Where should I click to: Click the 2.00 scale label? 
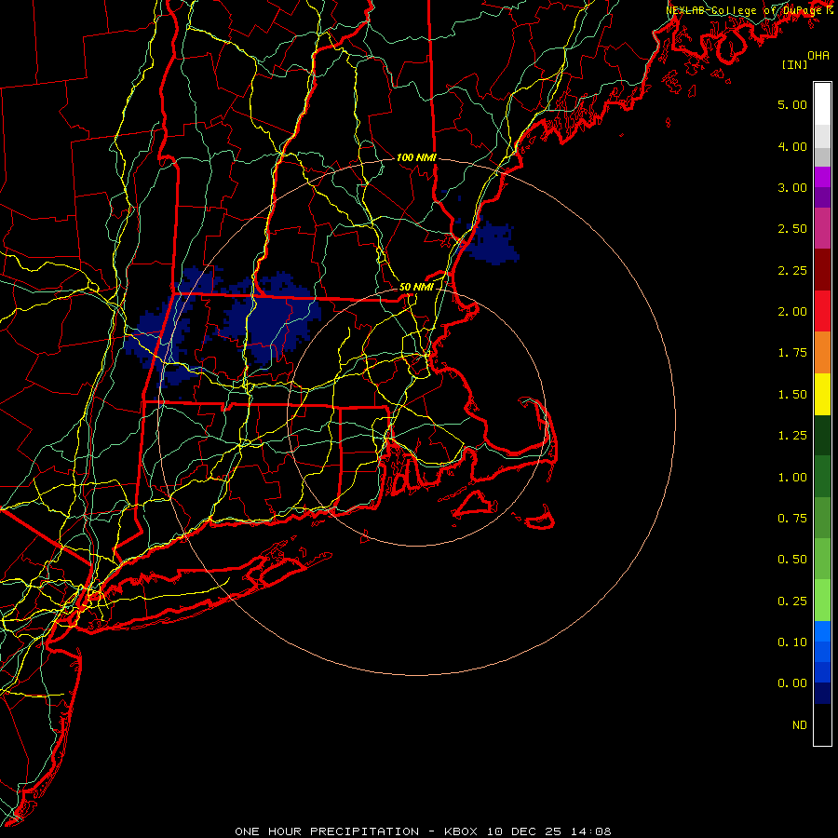(792, 312)
